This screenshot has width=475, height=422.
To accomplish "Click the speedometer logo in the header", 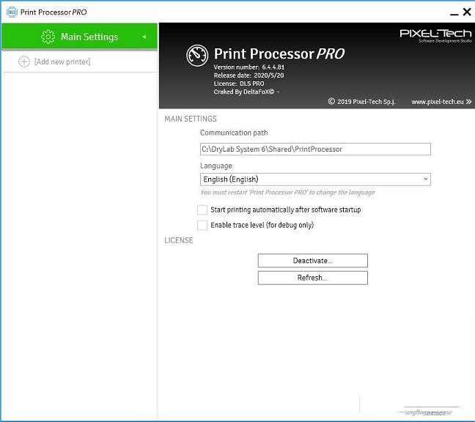I will (198, 56).
